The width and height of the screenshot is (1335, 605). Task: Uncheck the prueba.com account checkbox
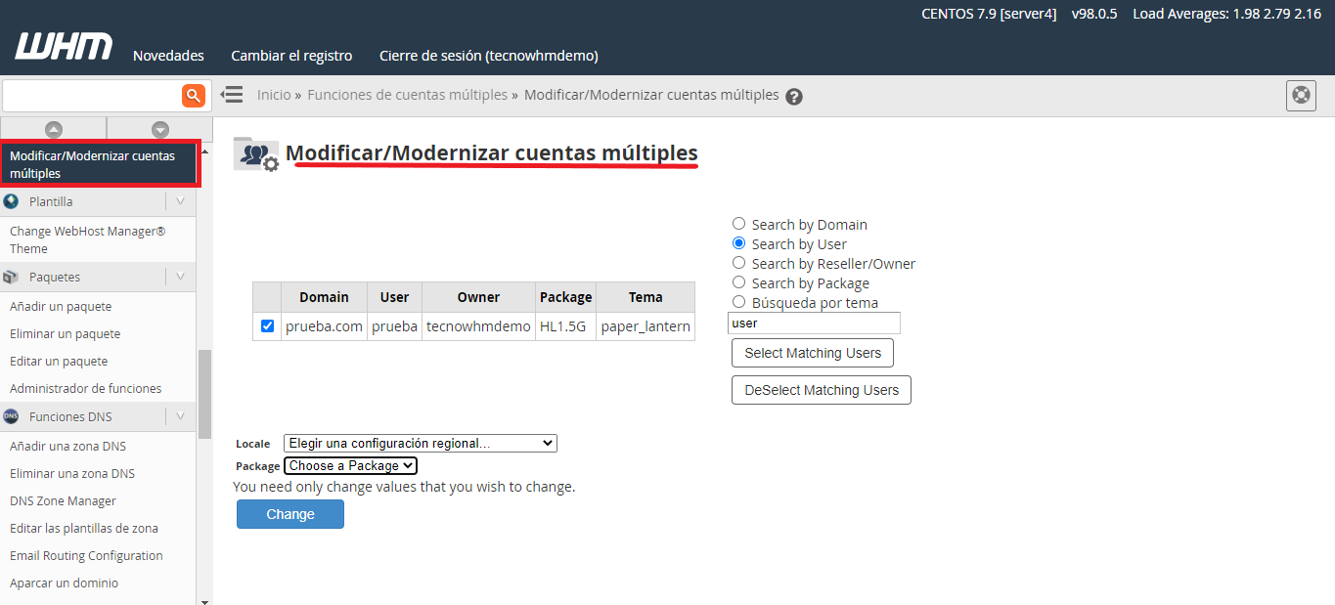[x=268, y=326]
